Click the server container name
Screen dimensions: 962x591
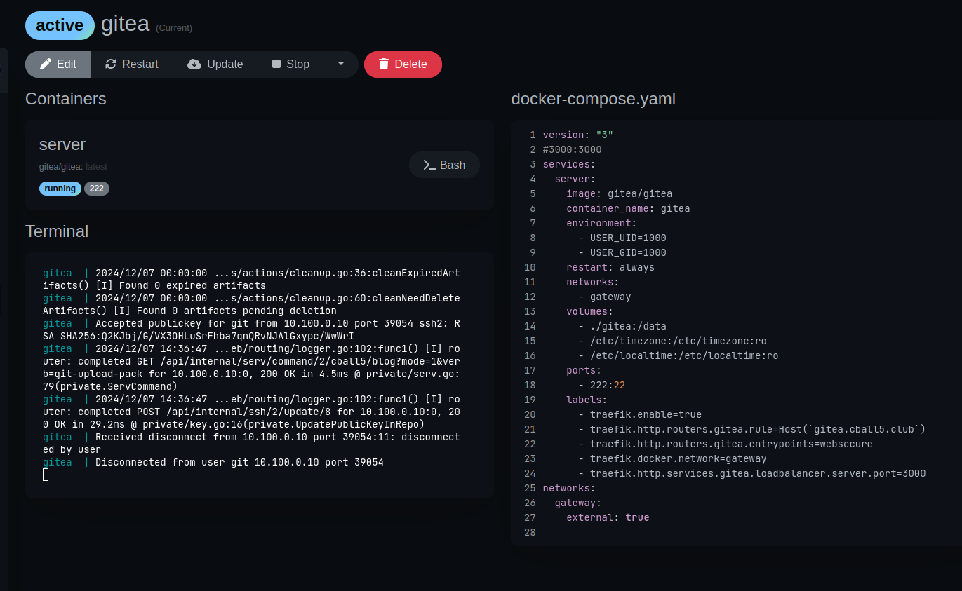coord(62,144)
